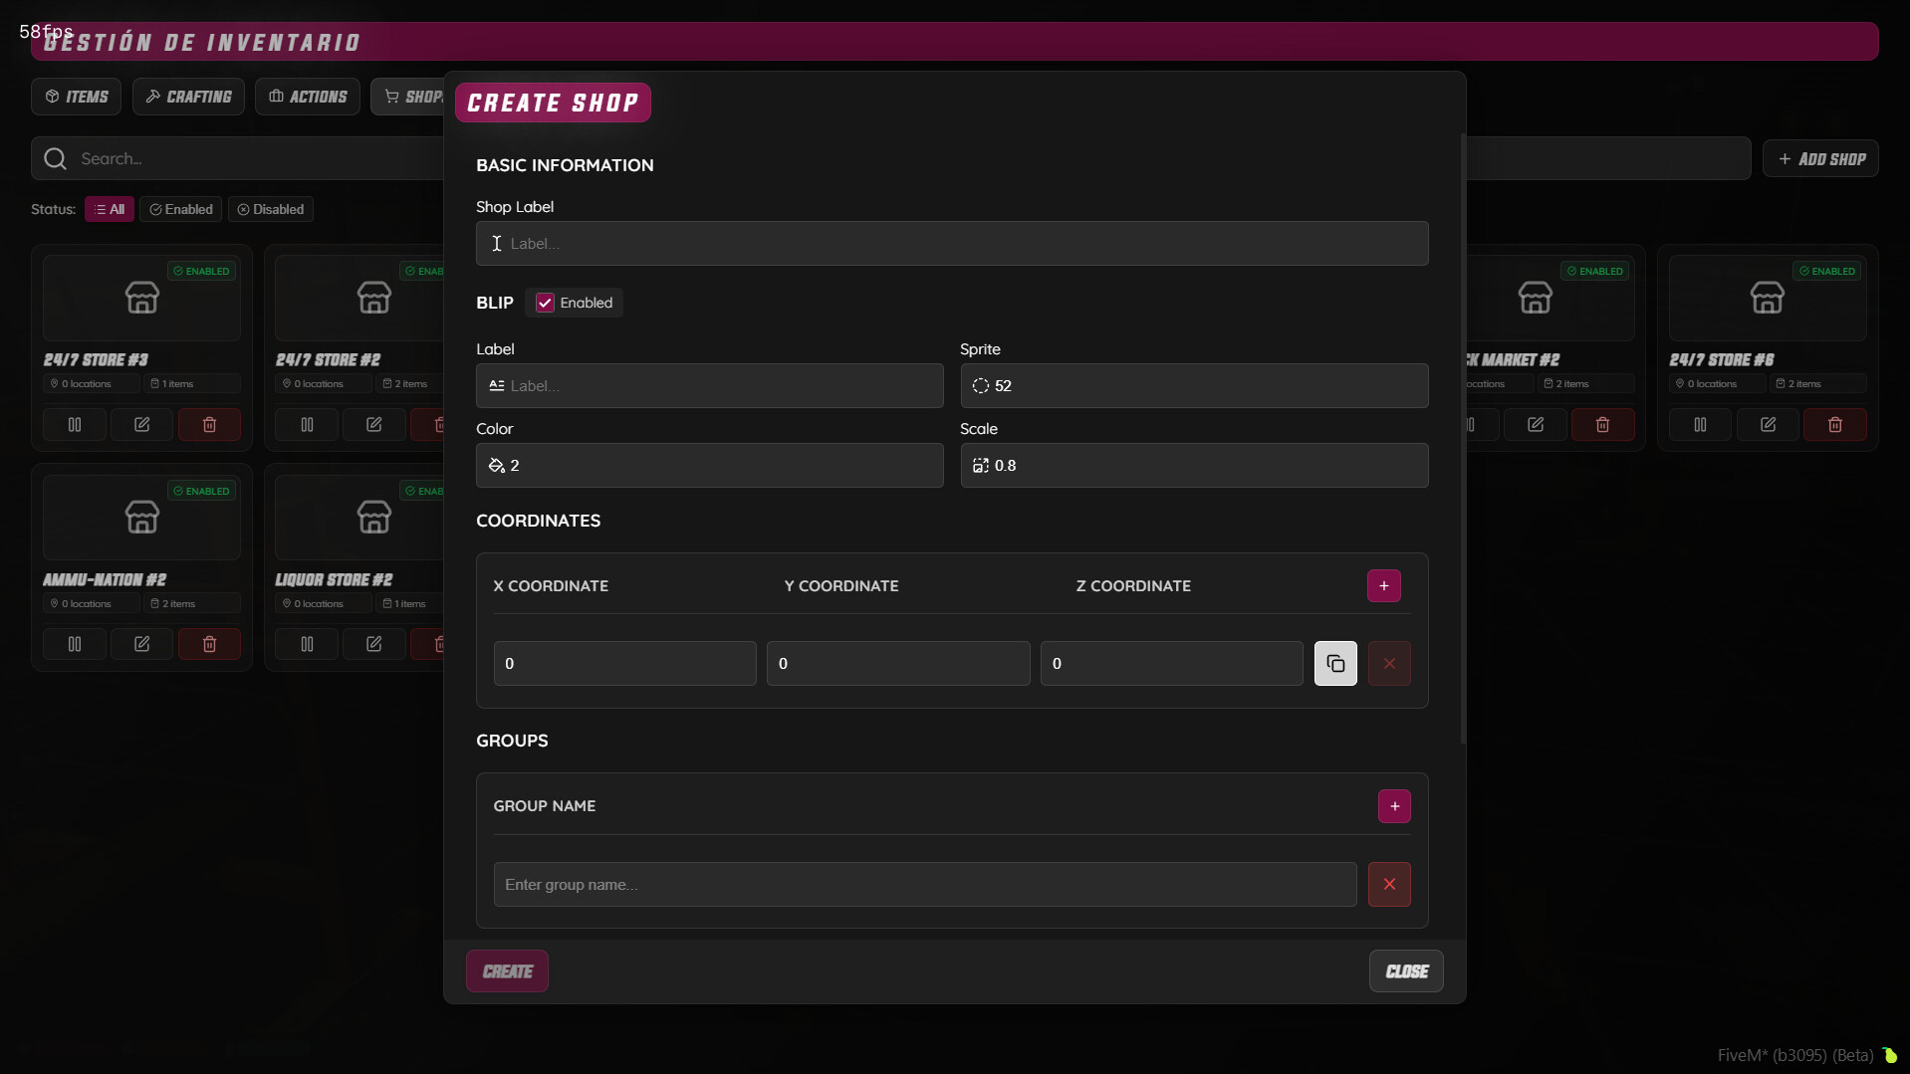The width and height of the screenshot is (1910, 1074).
Task: Pause the 24/7 Store #3 shop
Action: coord(75,425)
